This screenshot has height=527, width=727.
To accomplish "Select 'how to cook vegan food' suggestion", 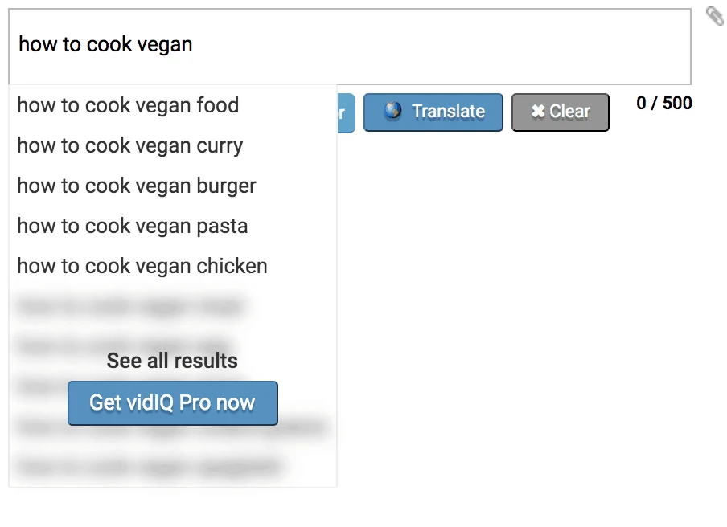I will tap(128, 105).
